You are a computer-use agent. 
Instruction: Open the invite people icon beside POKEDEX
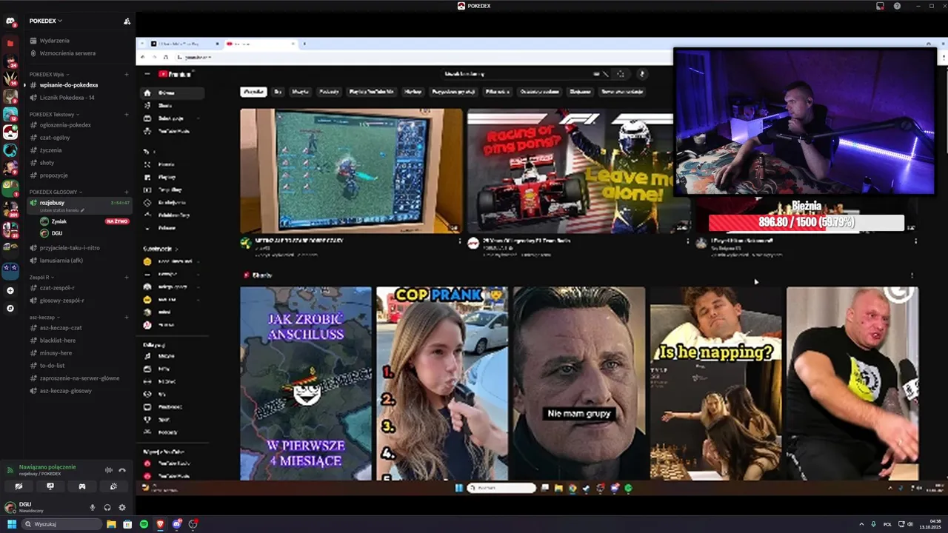127,21
